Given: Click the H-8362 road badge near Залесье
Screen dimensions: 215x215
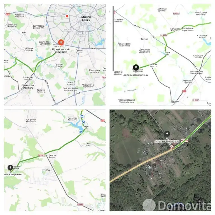Looking at the screenshot, I should click(x=41, y=155).
